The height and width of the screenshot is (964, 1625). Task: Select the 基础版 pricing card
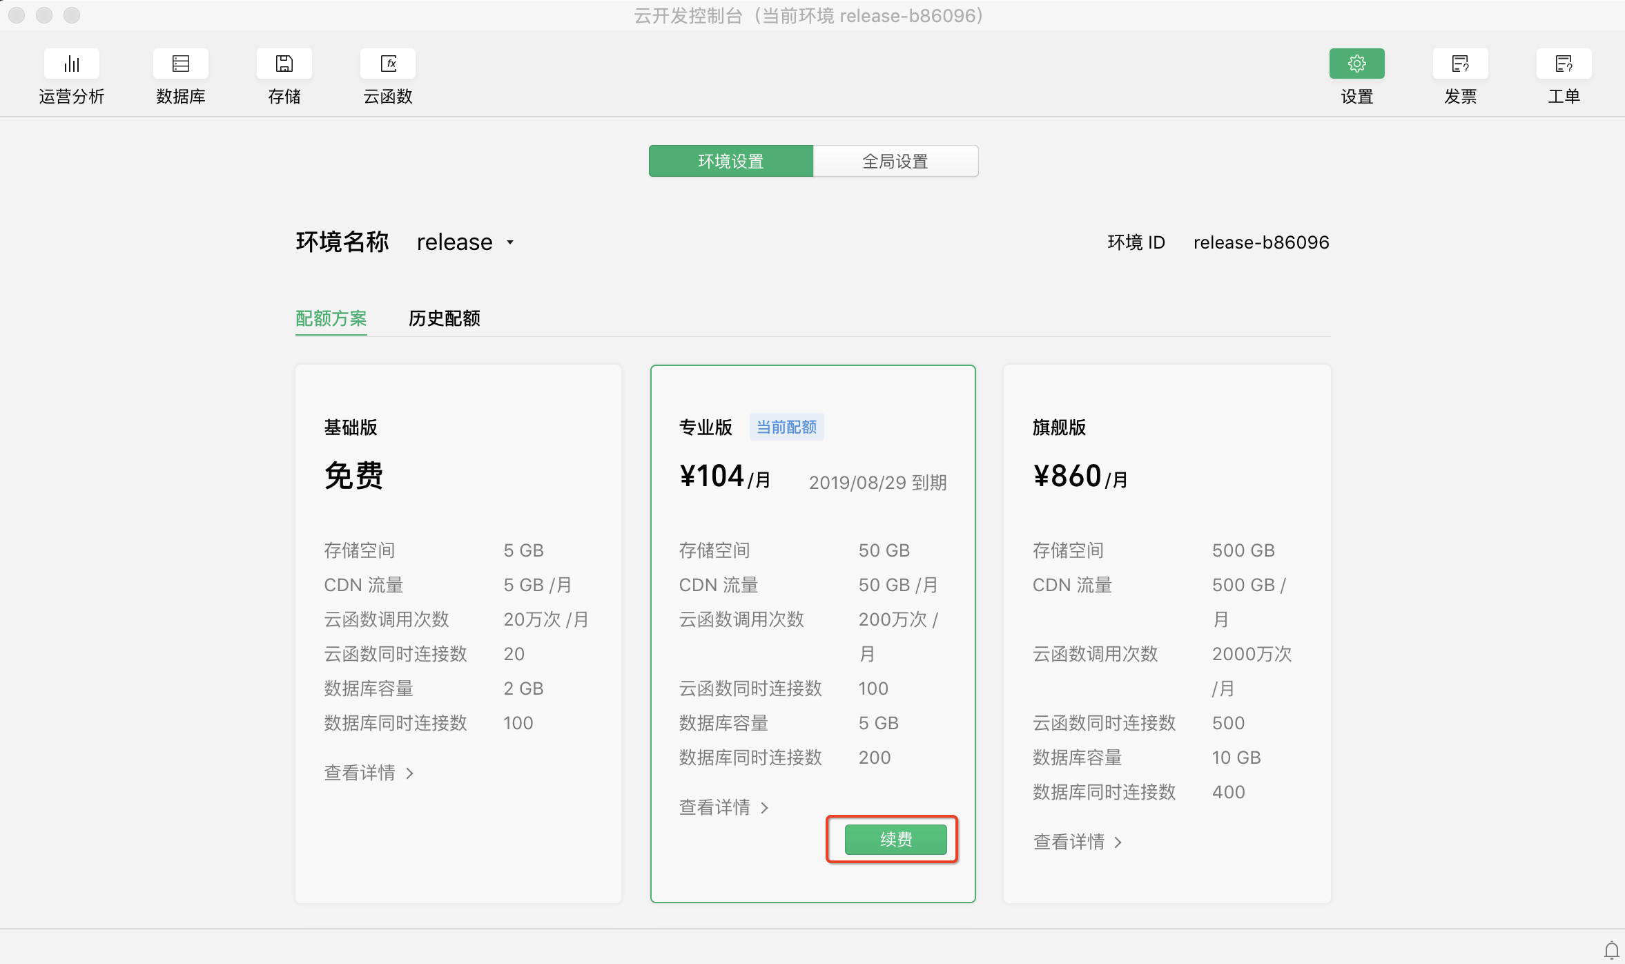(x=458, y=621)
